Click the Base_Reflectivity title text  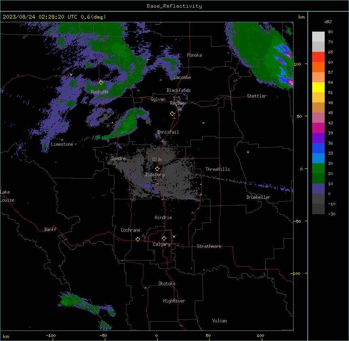(x=174, y=6)
